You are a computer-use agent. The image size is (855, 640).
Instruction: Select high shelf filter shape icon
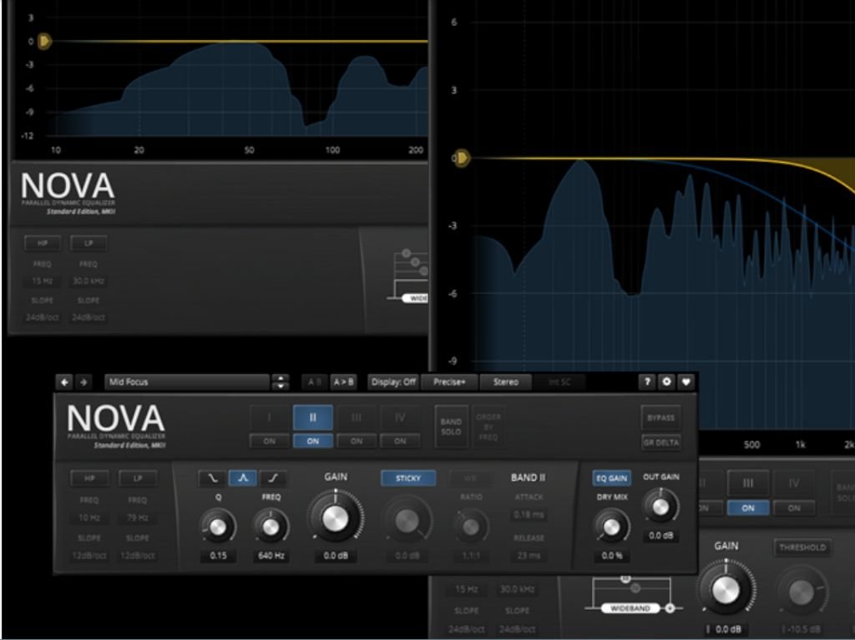pos(273,478)
